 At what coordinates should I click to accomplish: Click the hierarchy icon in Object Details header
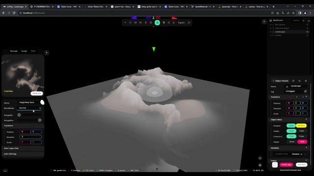[300, 81]
